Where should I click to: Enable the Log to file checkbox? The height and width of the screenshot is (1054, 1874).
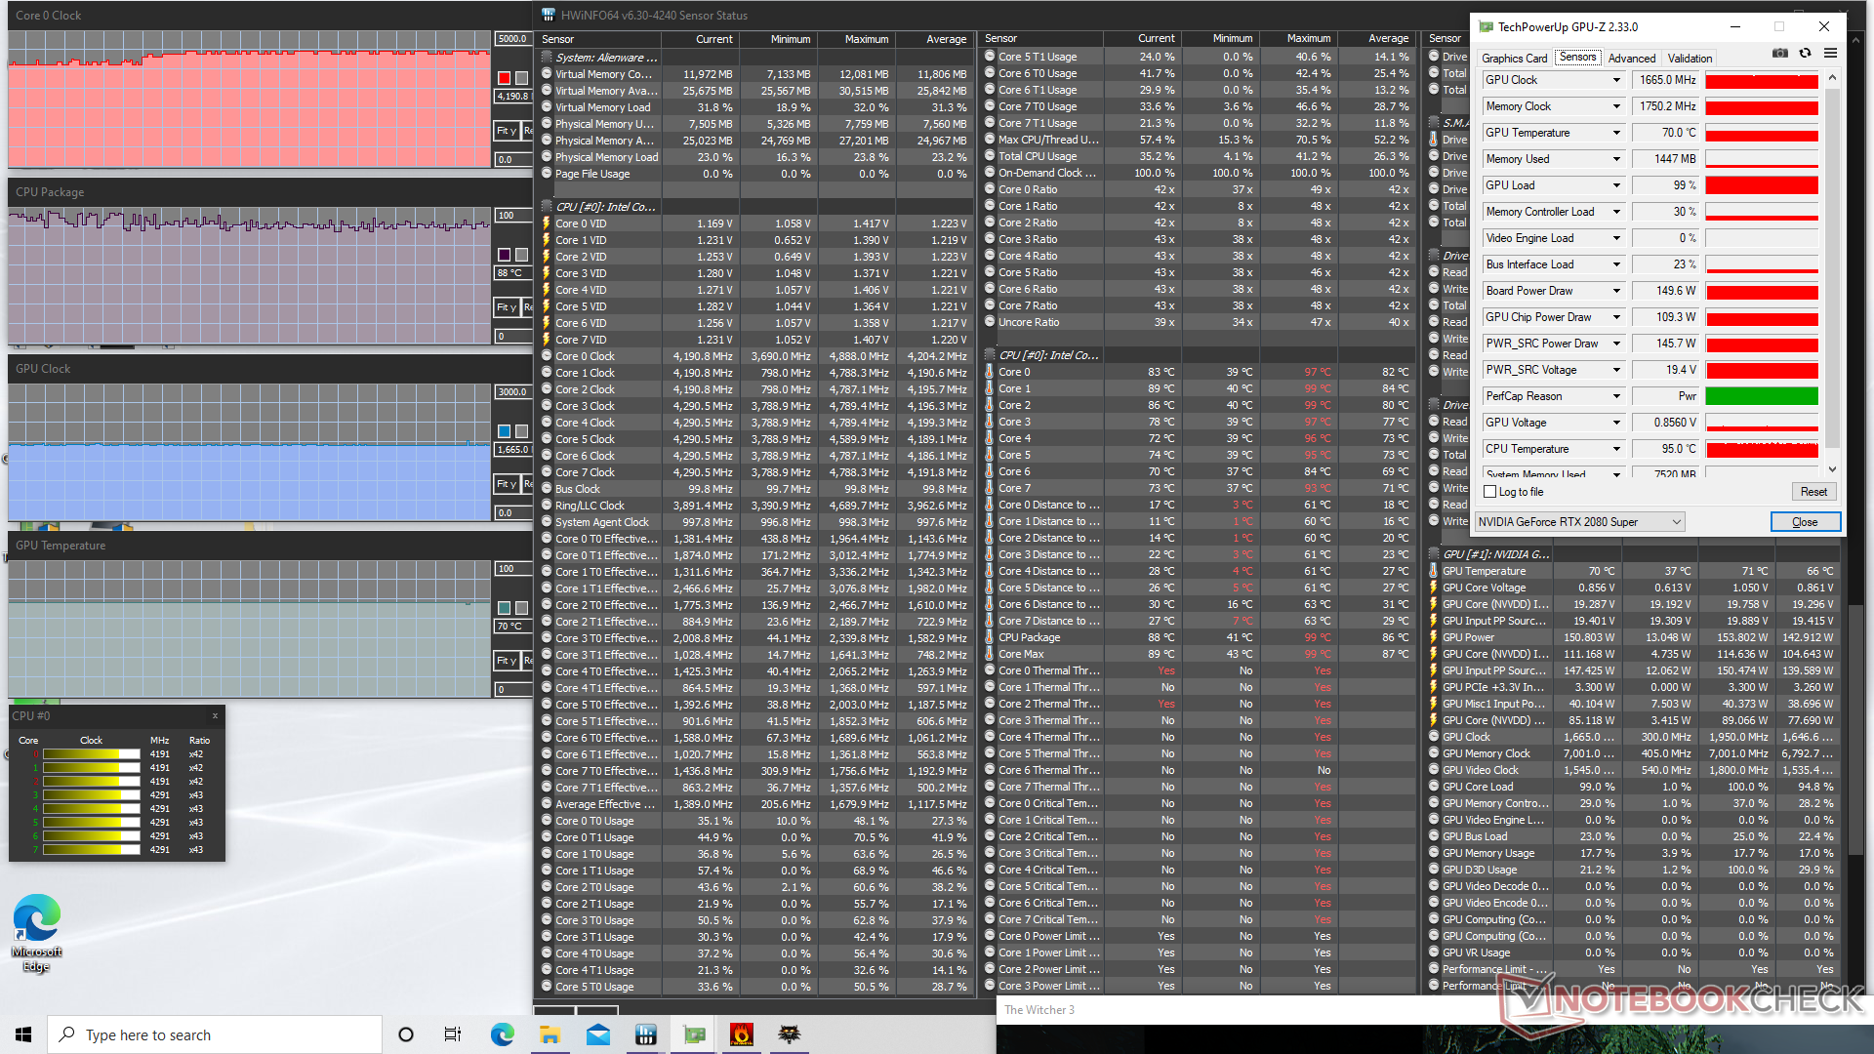pyautogui.click(x=1490, y=492)
